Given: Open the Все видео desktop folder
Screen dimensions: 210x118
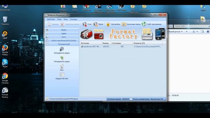Looking at the screenshot, I should [144, 8].
